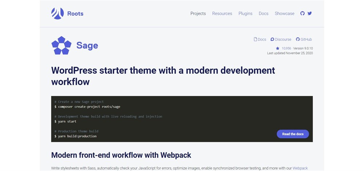Click the star icon next to 10,956
Viewport: 364px width, 171px height.
(278, 48)
